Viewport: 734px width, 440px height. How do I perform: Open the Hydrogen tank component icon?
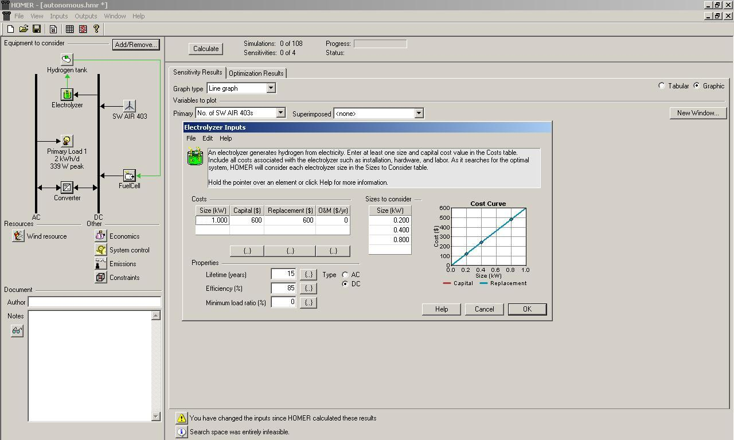click(x=67, y=59)
